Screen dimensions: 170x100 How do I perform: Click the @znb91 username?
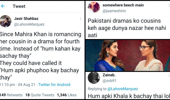[109, 81]
